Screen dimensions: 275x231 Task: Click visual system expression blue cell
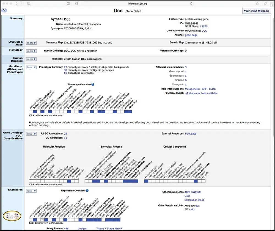[x=119, y=220]
